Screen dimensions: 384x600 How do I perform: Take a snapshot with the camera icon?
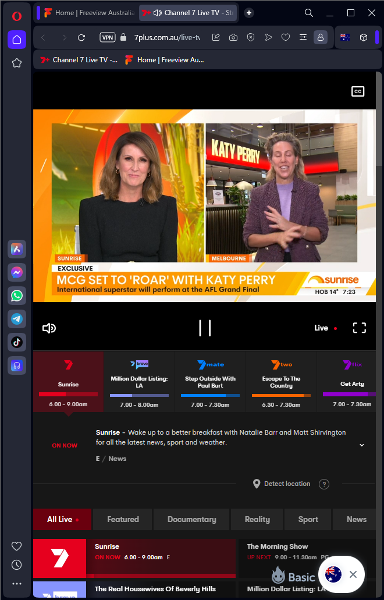click(233, 37)
